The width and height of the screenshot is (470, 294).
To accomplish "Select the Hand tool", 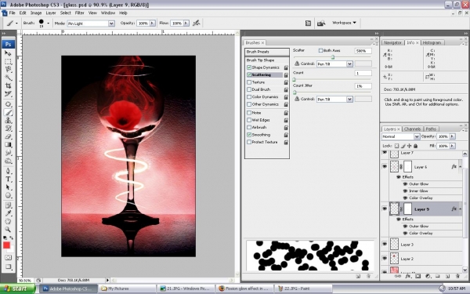I will (8, 221).
